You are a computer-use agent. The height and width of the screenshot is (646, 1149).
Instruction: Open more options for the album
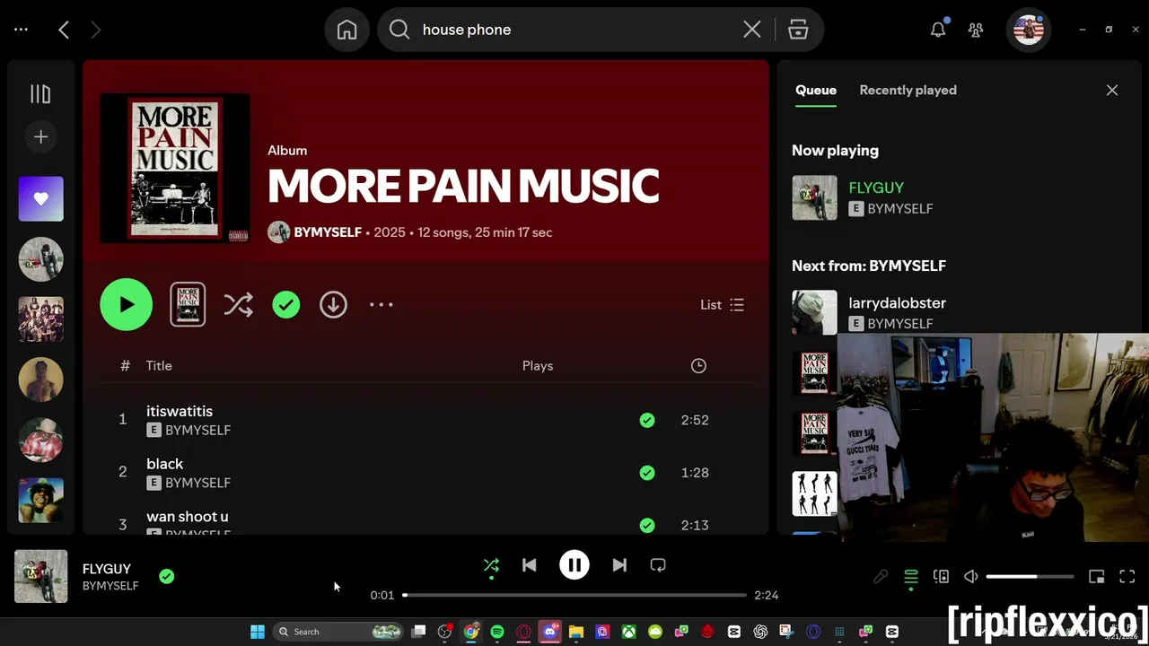tap(382, 305)
